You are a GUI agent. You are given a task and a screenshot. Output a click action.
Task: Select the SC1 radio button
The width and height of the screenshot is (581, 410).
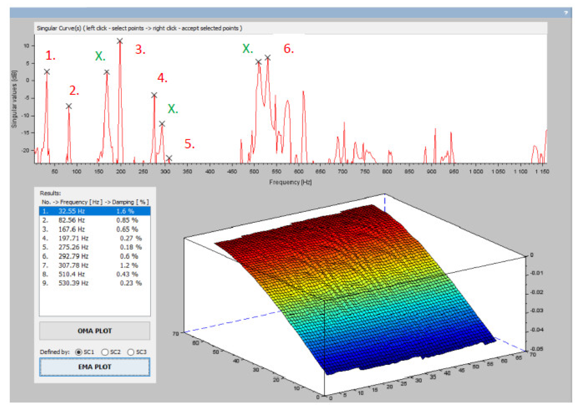[79, 352]
